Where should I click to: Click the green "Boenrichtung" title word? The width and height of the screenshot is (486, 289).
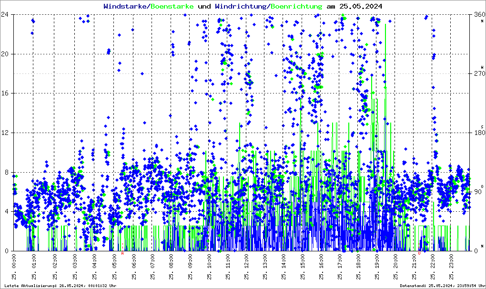tap(296, 7)
